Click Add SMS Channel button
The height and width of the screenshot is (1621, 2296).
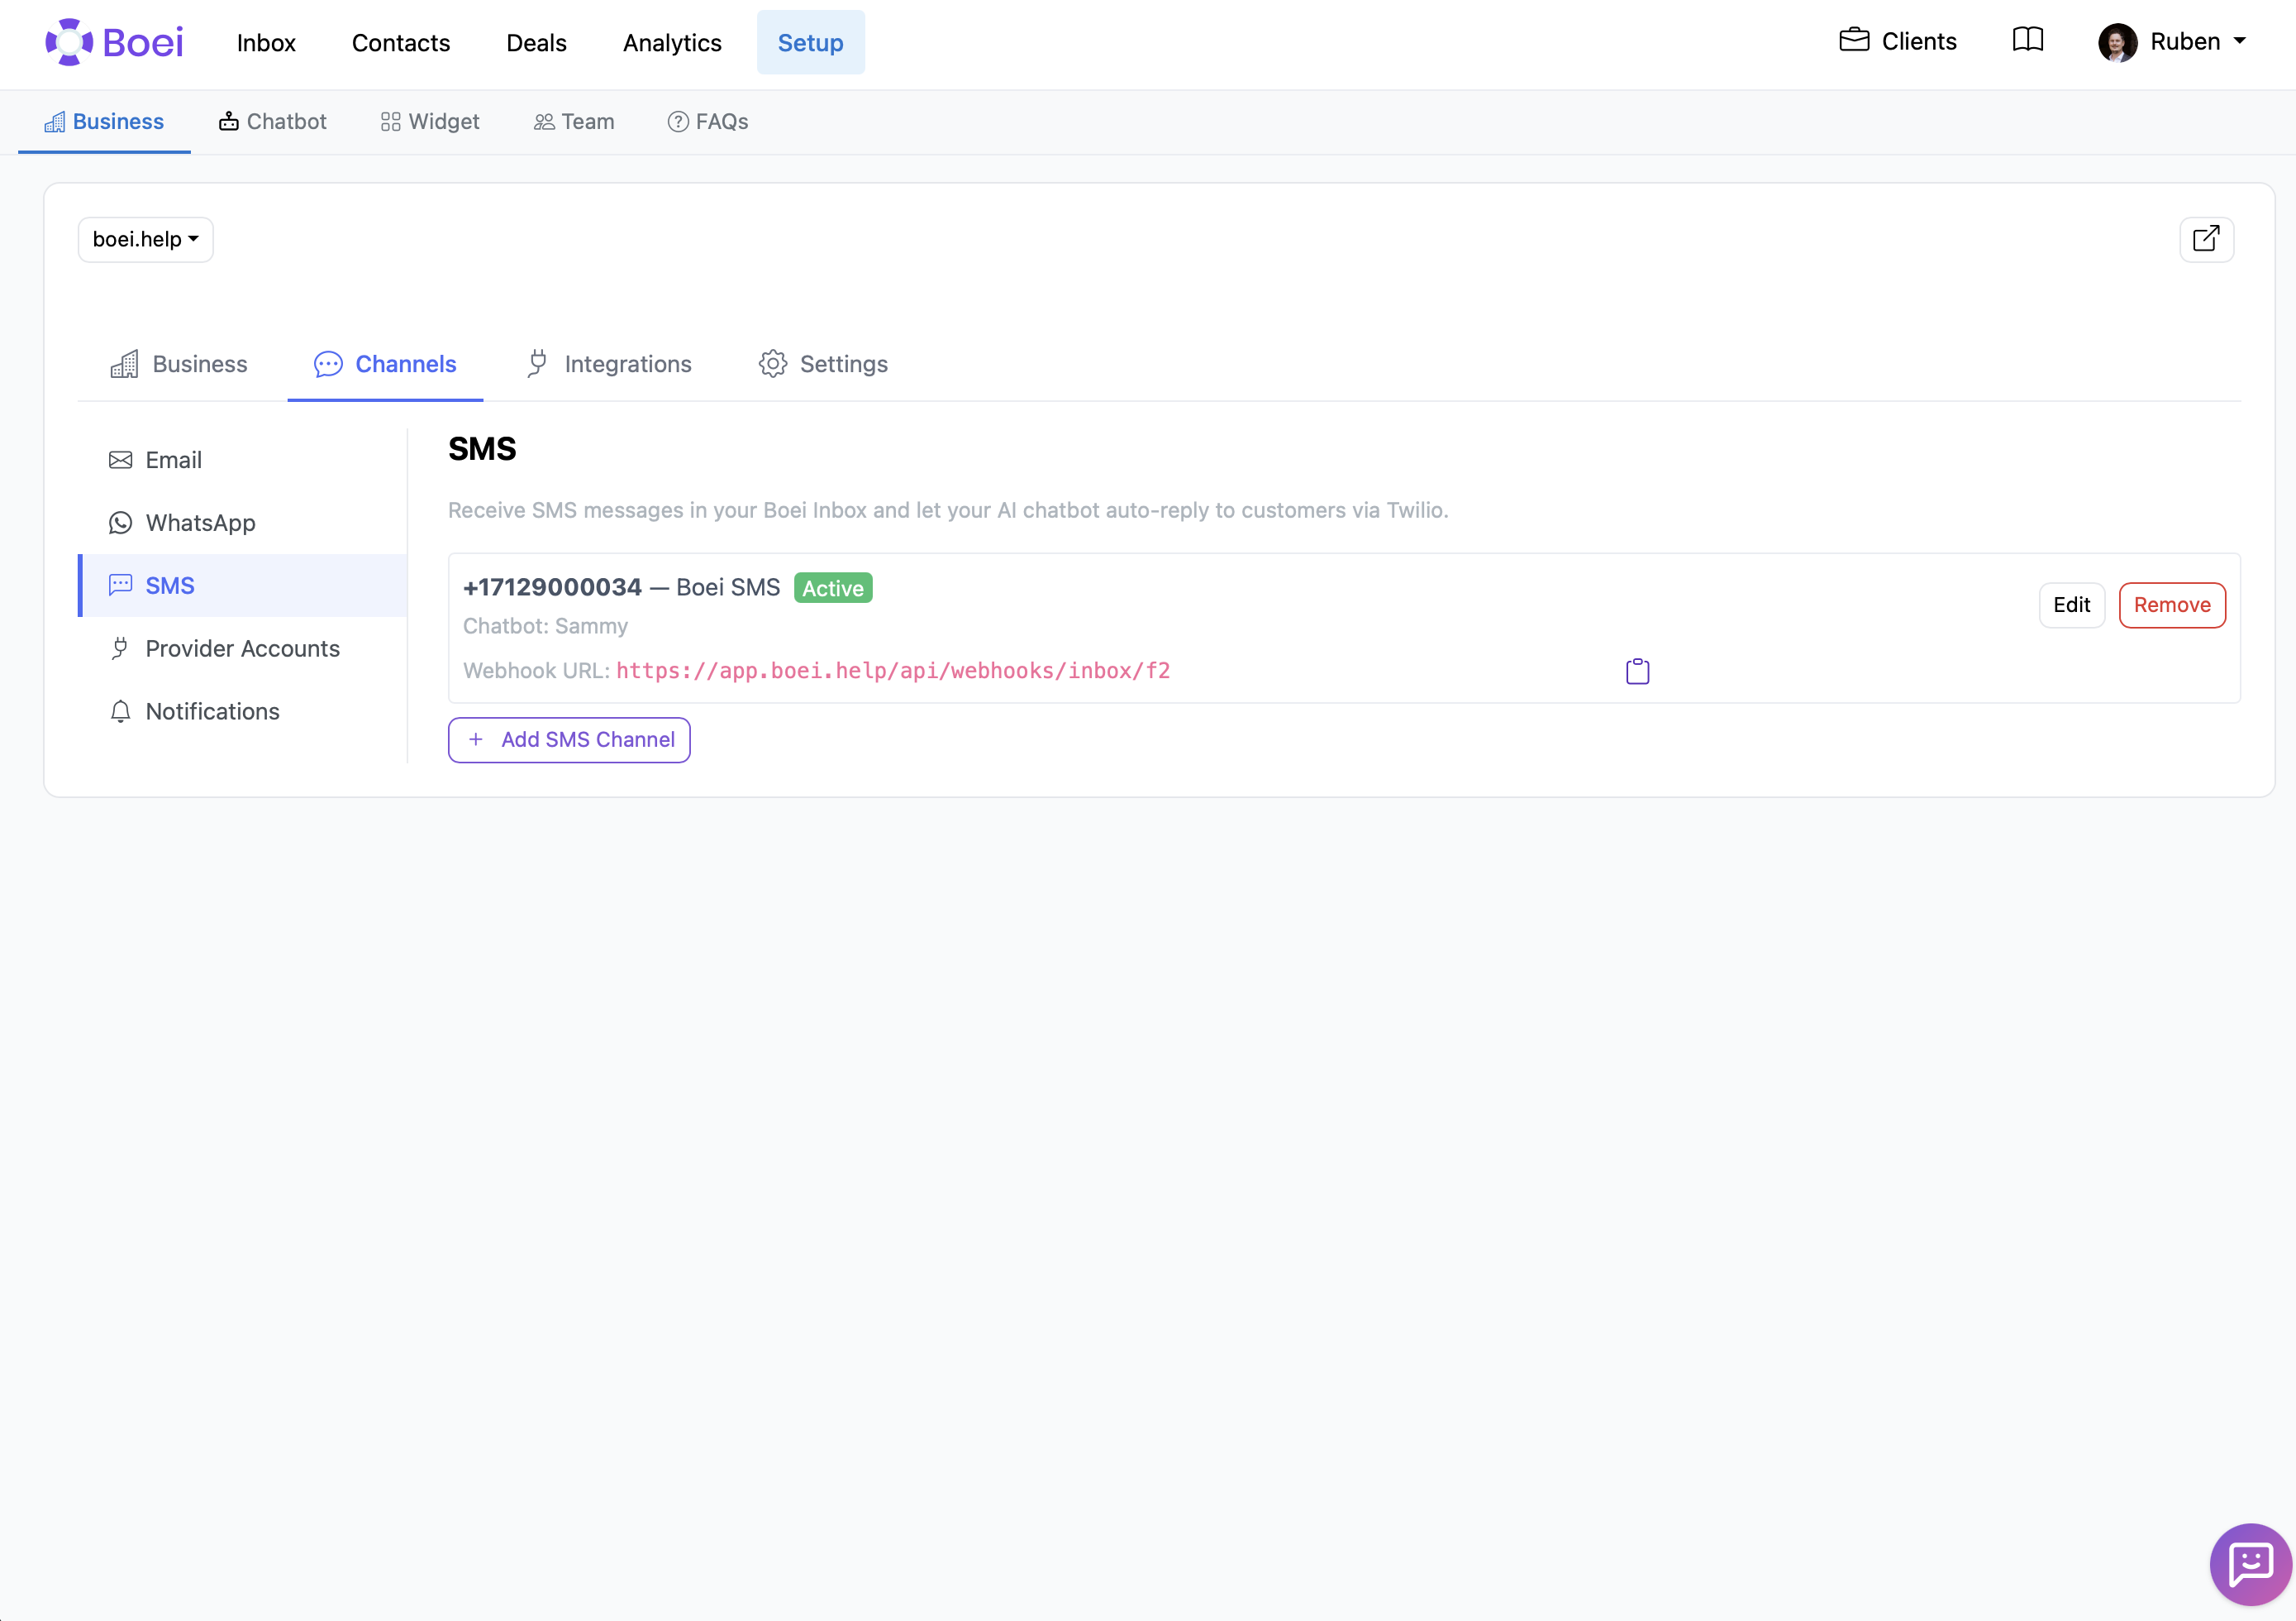[569, 740]
